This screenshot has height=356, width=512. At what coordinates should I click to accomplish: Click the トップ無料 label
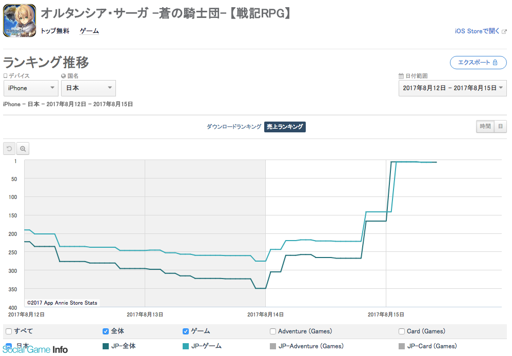coord(55,31)
